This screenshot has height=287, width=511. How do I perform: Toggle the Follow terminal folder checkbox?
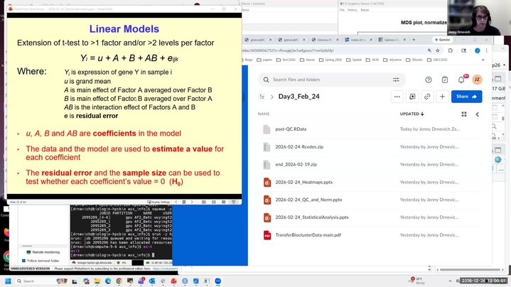tap(23, 261)
